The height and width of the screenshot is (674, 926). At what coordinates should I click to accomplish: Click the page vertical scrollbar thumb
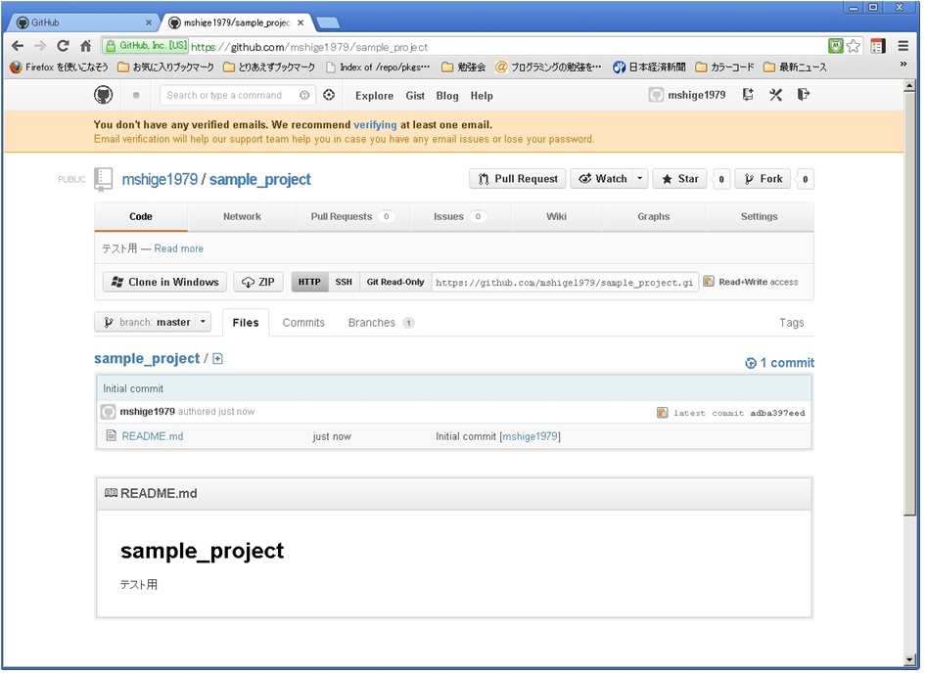click(x=909, y=304)
